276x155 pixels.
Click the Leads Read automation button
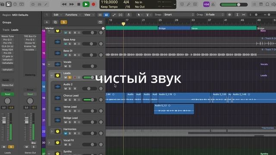[x=7, y=94]
